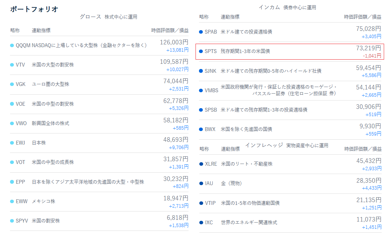This screenshot has height=234, width=390.
Task: Click the light blue dot beside QQQM
Action: click(x=12, y=45)
